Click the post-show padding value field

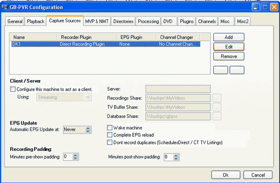click(x=169, y=157)
